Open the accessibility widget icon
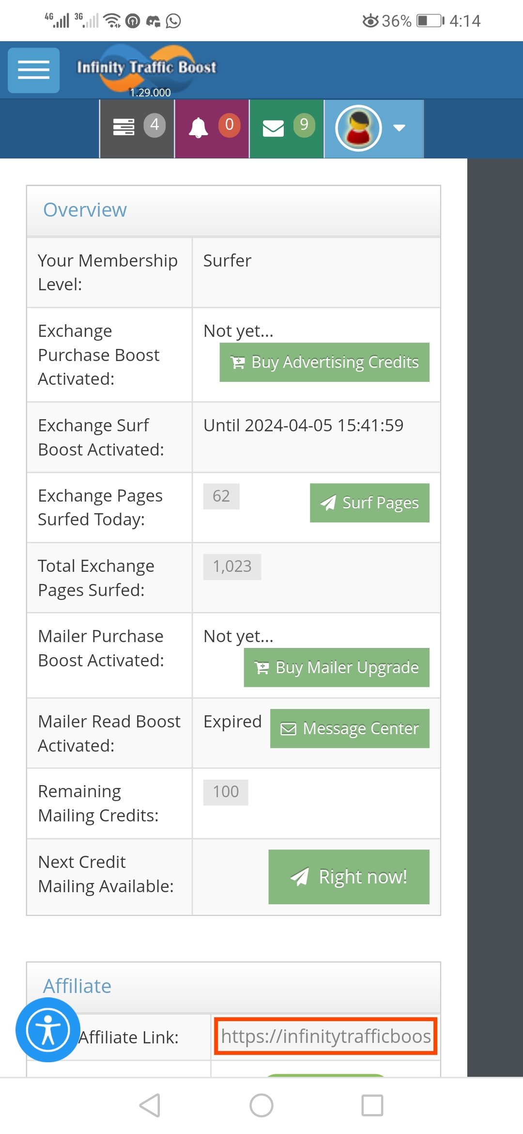This screenshot has height=1134, width=523. pyautogui.click(x=48, y=1030)
